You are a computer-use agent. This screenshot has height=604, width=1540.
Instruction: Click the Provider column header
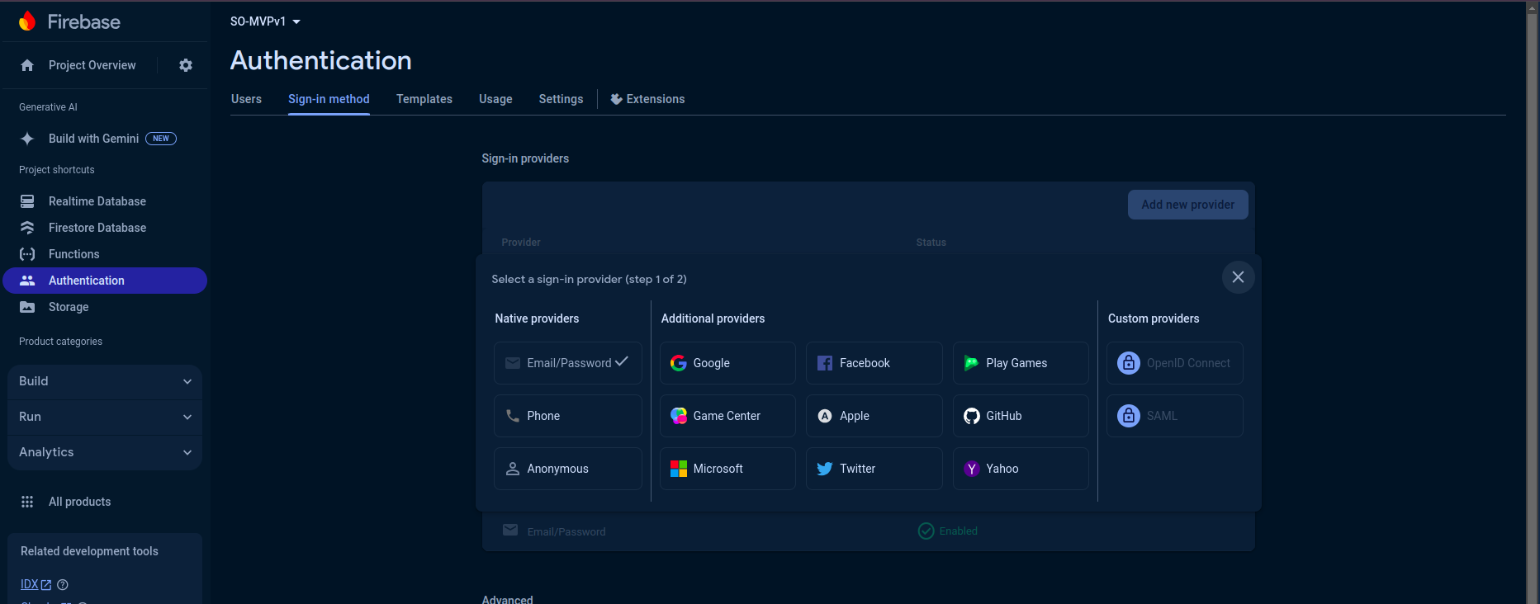pyautogui.click(x=521, y=243)
